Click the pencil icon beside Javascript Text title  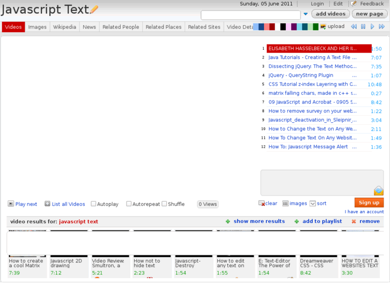[94, 10]
